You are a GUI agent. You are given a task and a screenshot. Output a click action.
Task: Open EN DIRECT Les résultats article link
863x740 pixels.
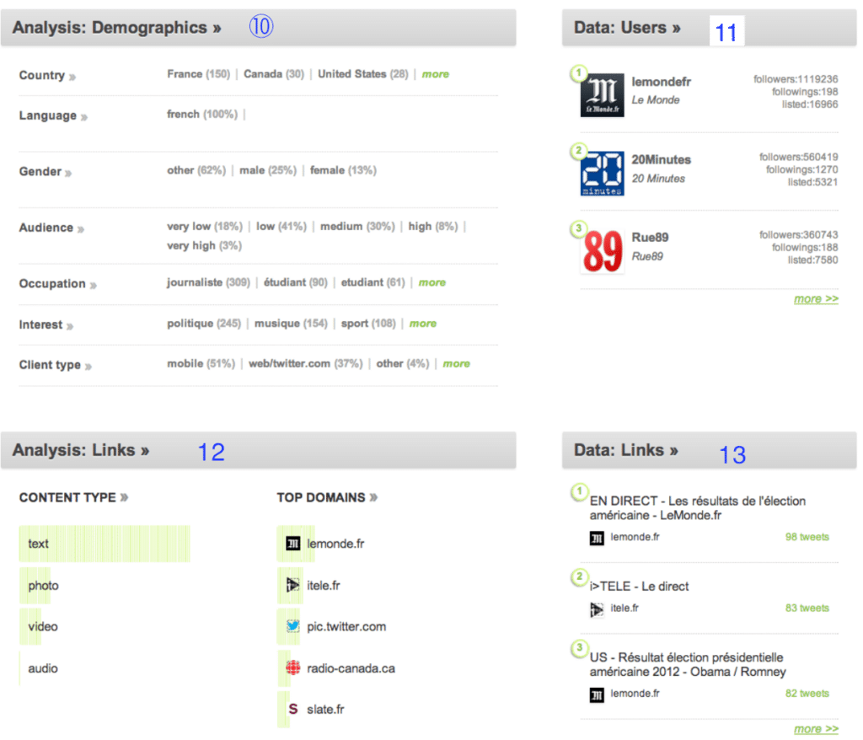click(x=697, y=508)
